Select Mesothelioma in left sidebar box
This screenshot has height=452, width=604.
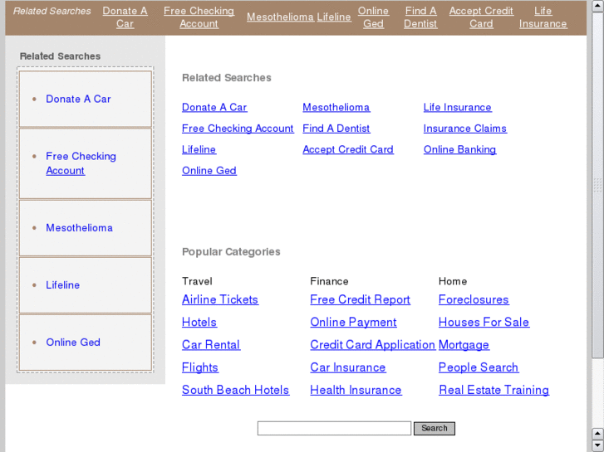coord(80,228)
